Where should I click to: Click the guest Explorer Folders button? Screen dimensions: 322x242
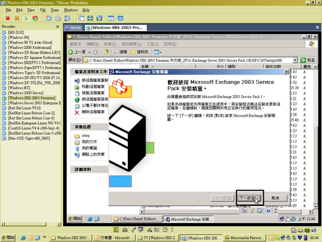click(x=140, y=52)
